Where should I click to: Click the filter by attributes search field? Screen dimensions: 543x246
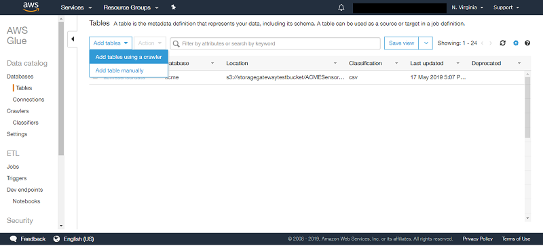(276, 43)
